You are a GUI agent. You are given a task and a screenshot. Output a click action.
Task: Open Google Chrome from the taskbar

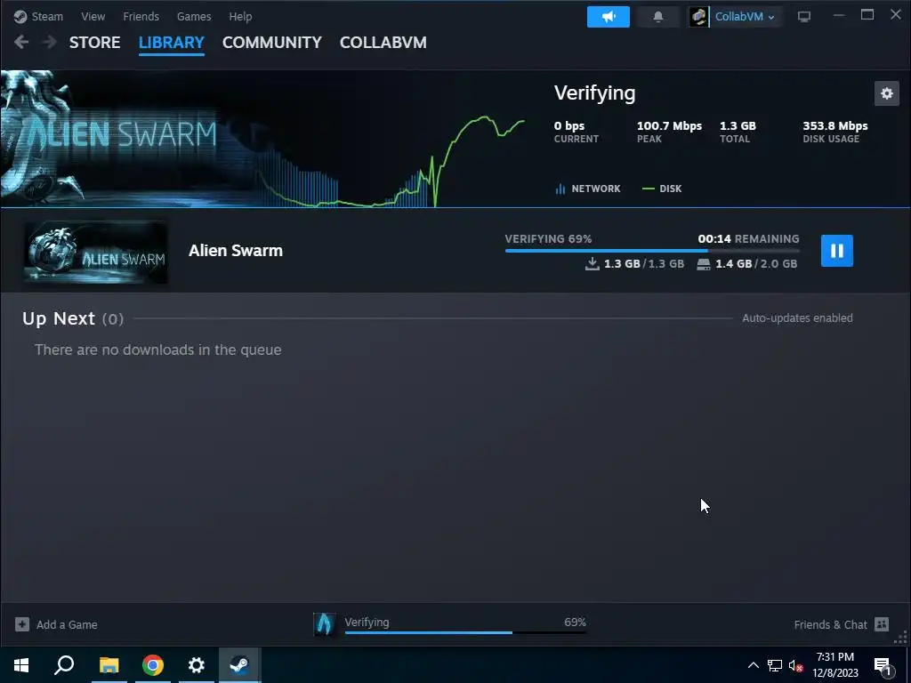click(153, 665)
